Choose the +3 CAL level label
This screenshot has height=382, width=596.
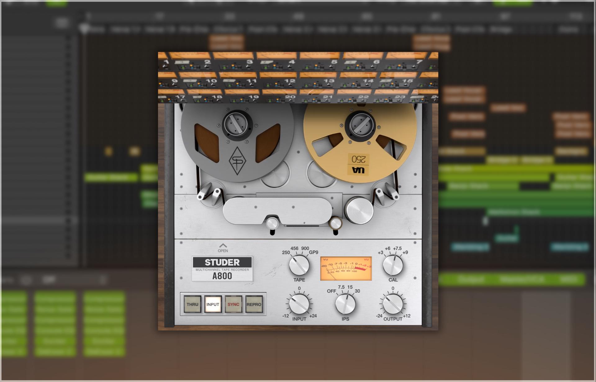click(381, 252)
